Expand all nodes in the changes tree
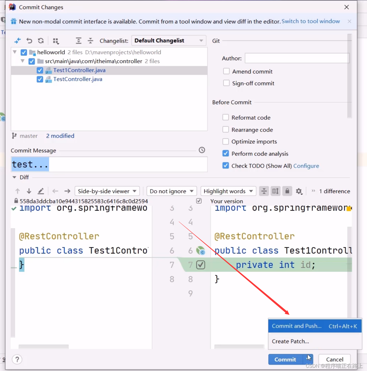 79,41
